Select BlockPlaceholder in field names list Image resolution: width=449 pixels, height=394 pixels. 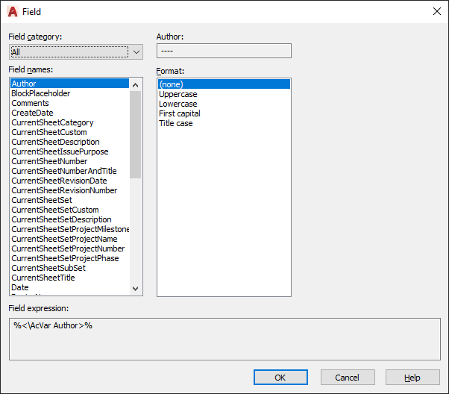41,93
